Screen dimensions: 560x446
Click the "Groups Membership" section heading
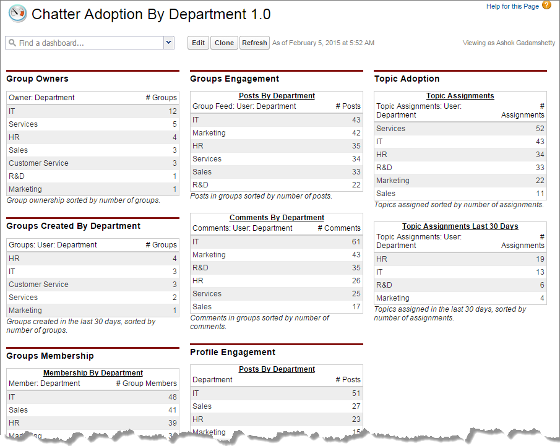point(50,356)
